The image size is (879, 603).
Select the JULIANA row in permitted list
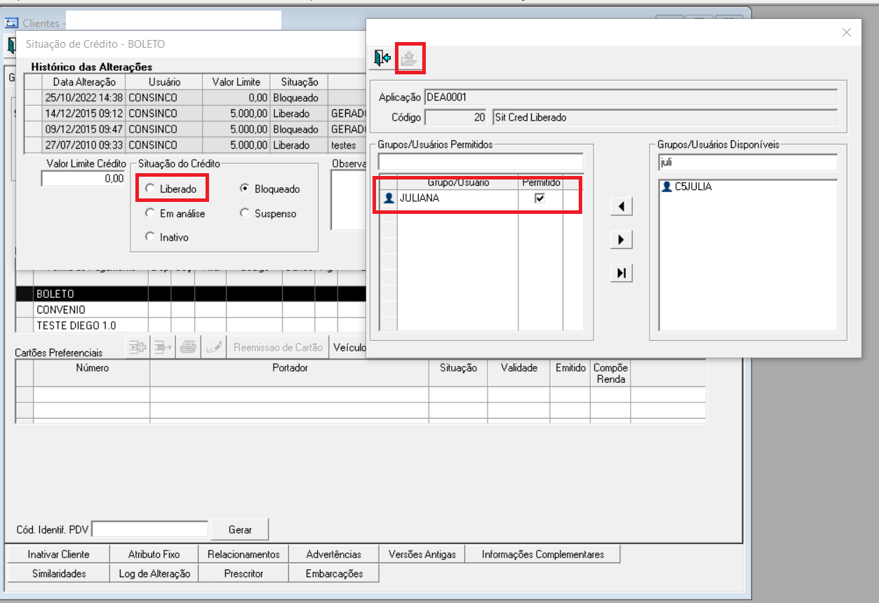click(481, 198)
